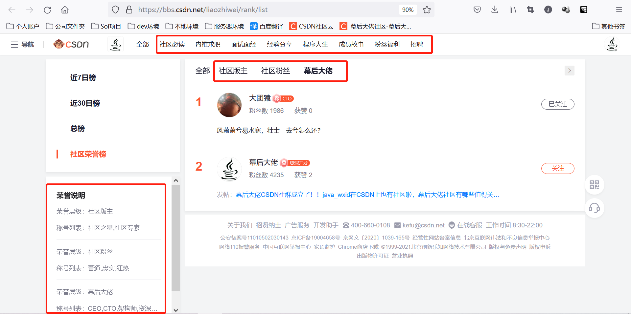Select 经验分享 in the navigation bar

(x=279, y=44)
